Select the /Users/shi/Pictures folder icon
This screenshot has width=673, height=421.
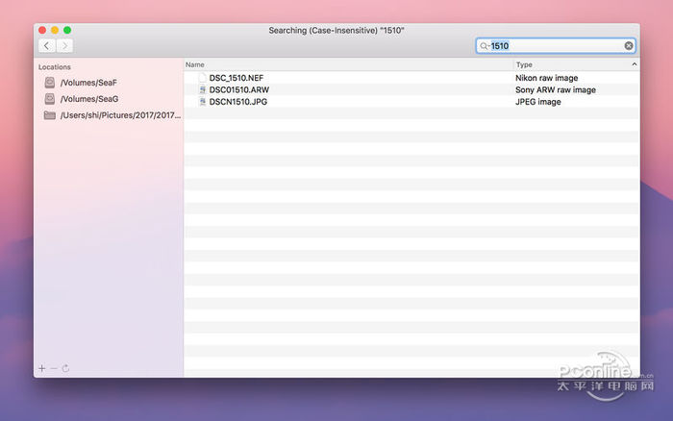tap(50, 115)
